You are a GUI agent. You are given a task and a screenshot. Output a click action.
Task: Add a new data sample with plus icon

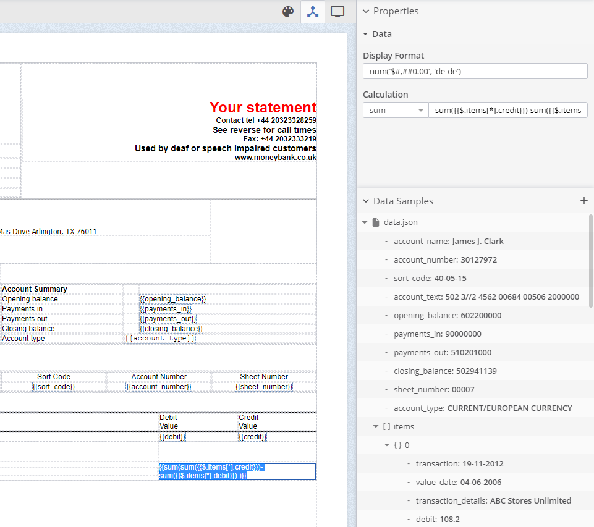(x=583, y=201)
